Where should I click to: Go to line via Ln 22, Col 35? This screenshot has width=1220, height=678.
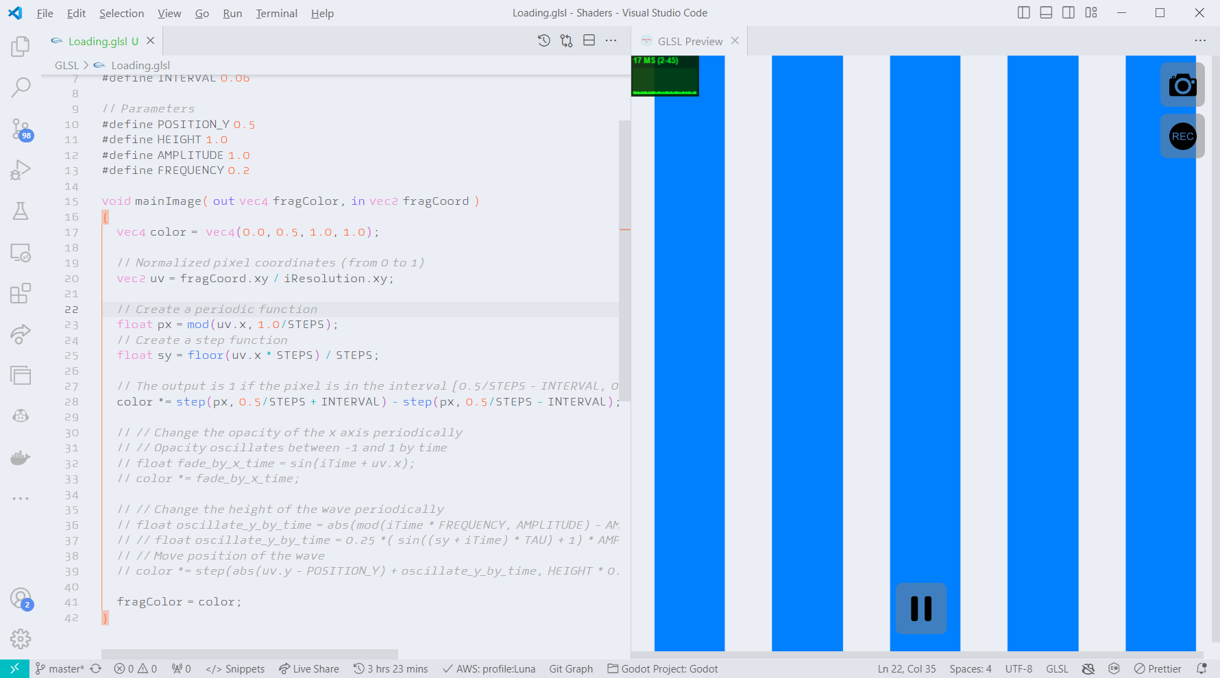click(907, 669)
